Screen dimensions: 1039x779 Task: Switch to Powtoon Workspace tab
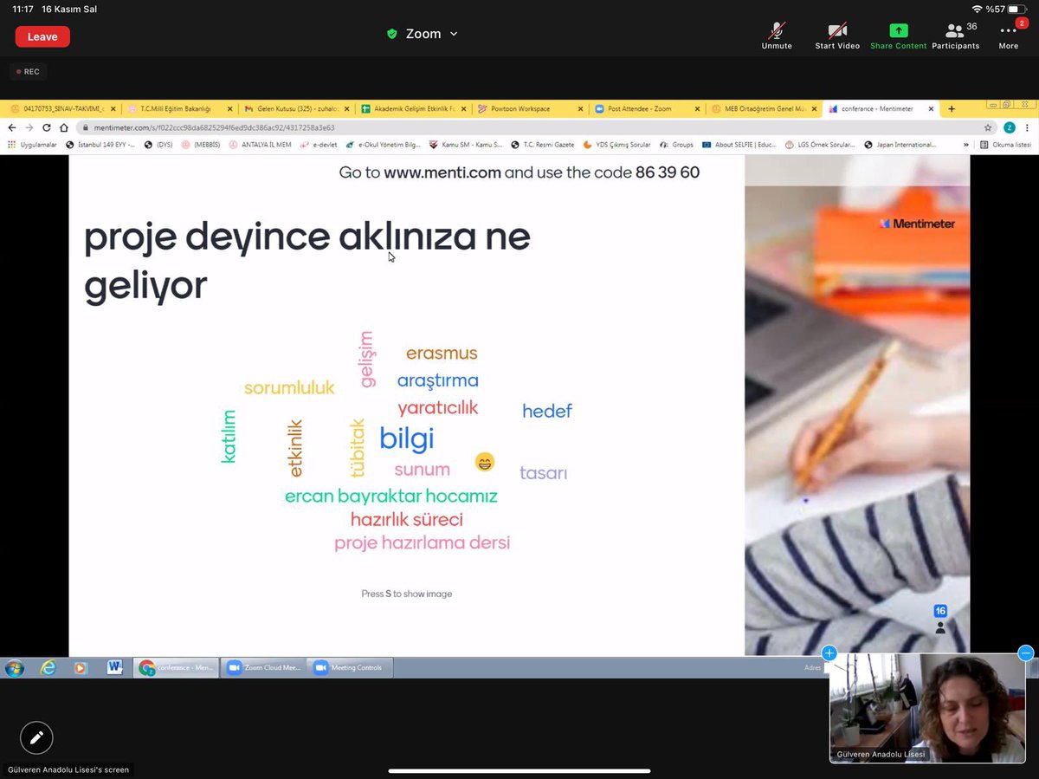coord(530,109)
